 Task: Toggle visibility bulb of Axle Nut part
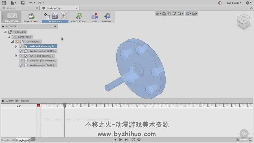(x=21, y=60)
